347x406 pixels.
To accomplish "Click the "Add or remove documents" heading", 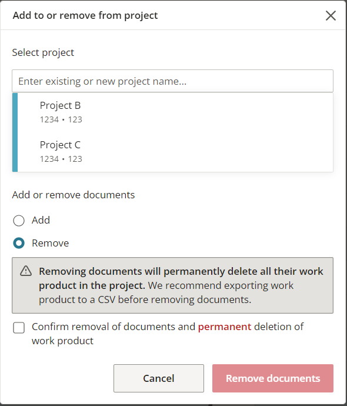I will (x=74, y=195).
